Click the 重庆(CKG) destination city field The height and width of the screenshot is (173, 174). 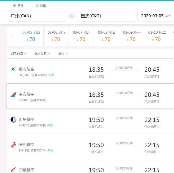106,16
